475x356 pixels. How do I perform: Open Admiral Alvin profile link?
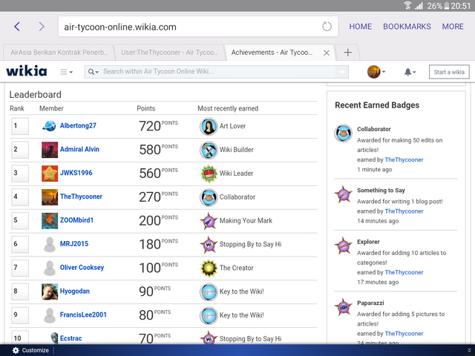click(x=79, y=149)
